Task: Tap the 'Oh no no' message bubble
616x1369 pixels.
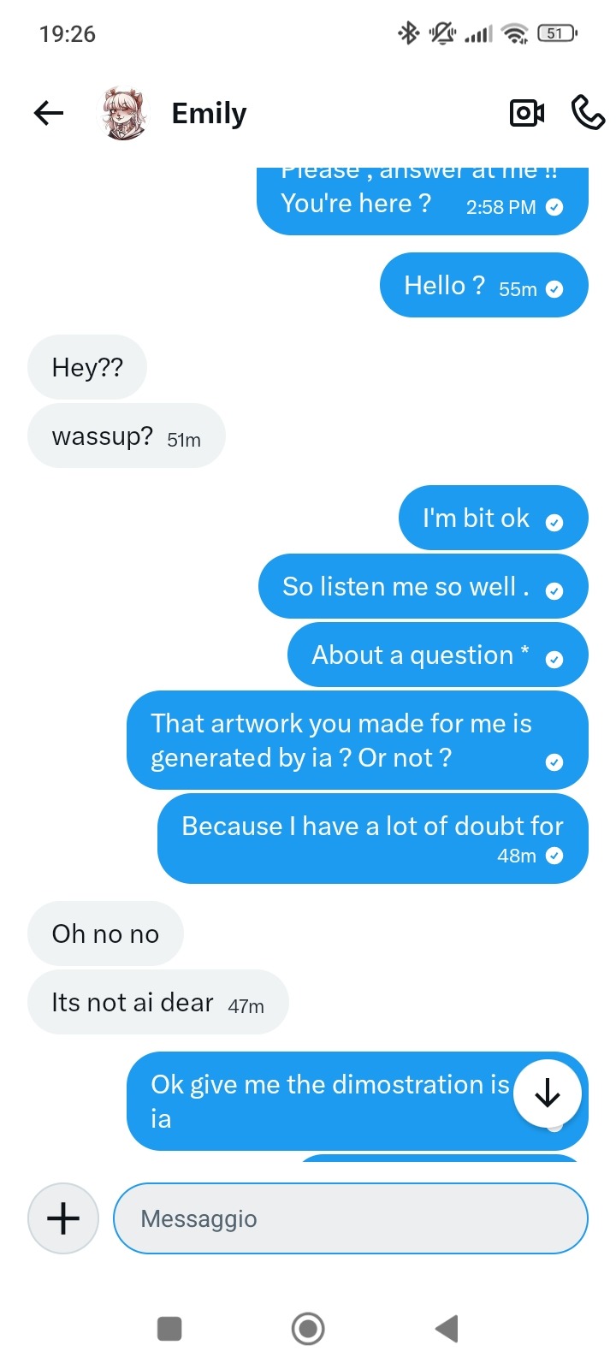Action: (105, 934)
